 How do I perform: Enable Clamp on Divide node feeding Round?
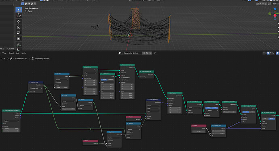pyautogui.click(x=63, y=103)
